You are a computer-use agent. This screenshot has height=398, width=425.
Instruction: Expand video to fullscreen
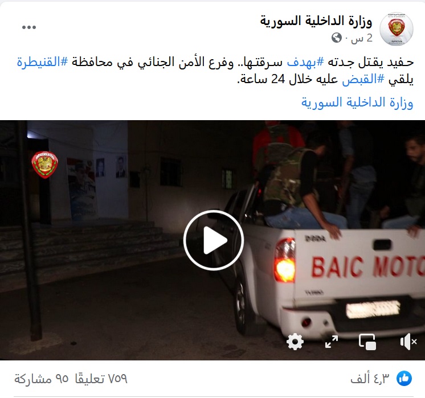pyautogui.click(x=331, y=342)
